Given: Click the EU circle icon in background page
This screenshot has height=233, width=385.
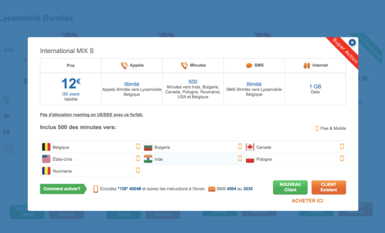Looking at the screenshot, I should tap(8, 150).
